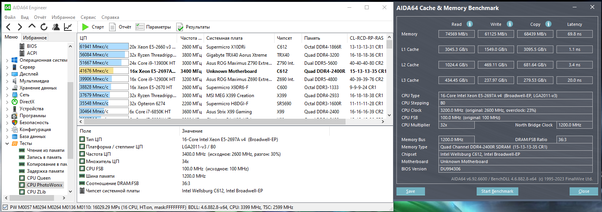The height and width of the screenshot is (212, 602).
Task: Click the База данных database icon
Action: coord(14,136)
